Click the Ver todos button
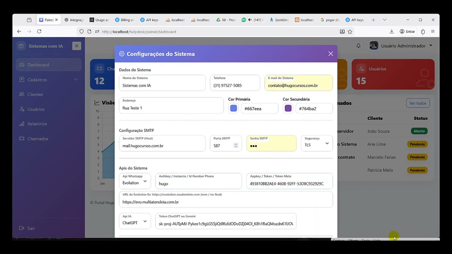Screen dimensions: 452x254 tap(418, 103)
